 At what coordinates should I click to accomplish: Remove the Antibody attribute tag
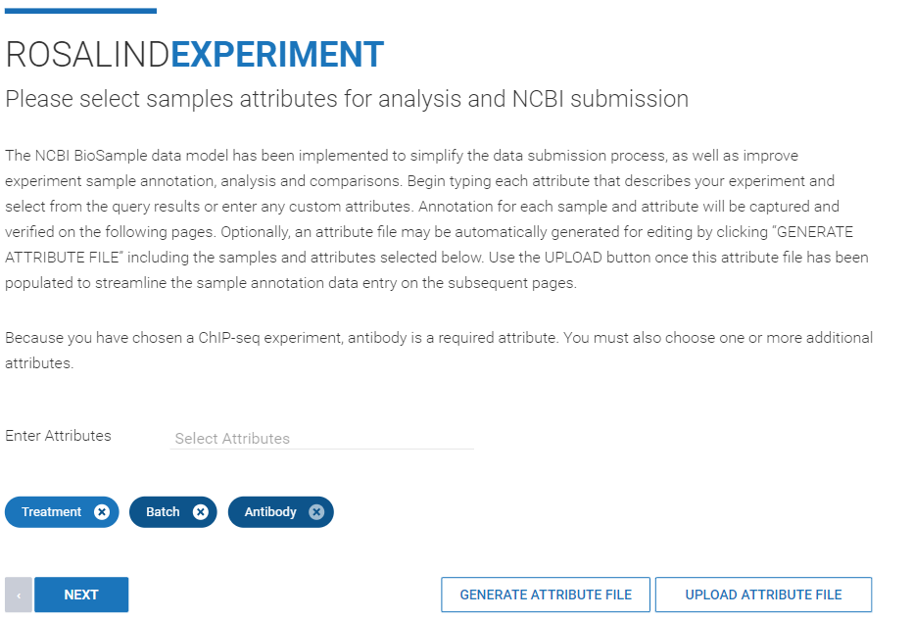[x=316, y=512]
